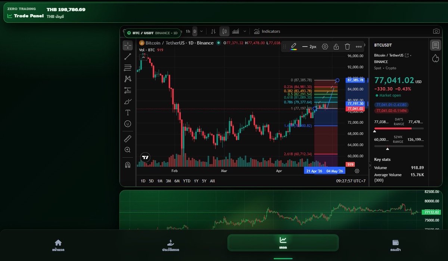Open the Fibonacci retracement tools
Viewport: 448px width, 261px height.
(x=128, y=68)
